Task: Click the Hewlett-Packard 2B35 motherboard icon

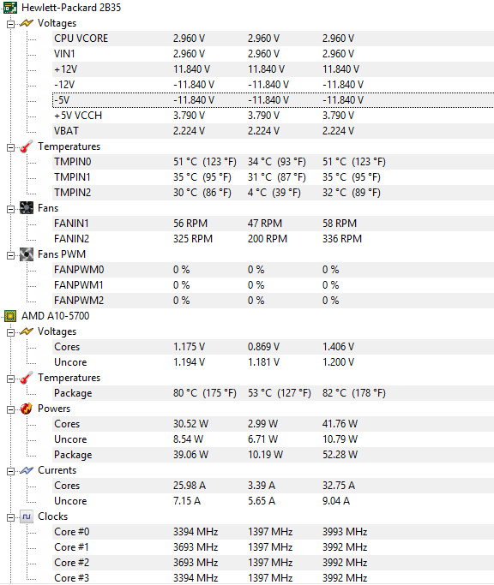Action: click(x=10, y=8)
